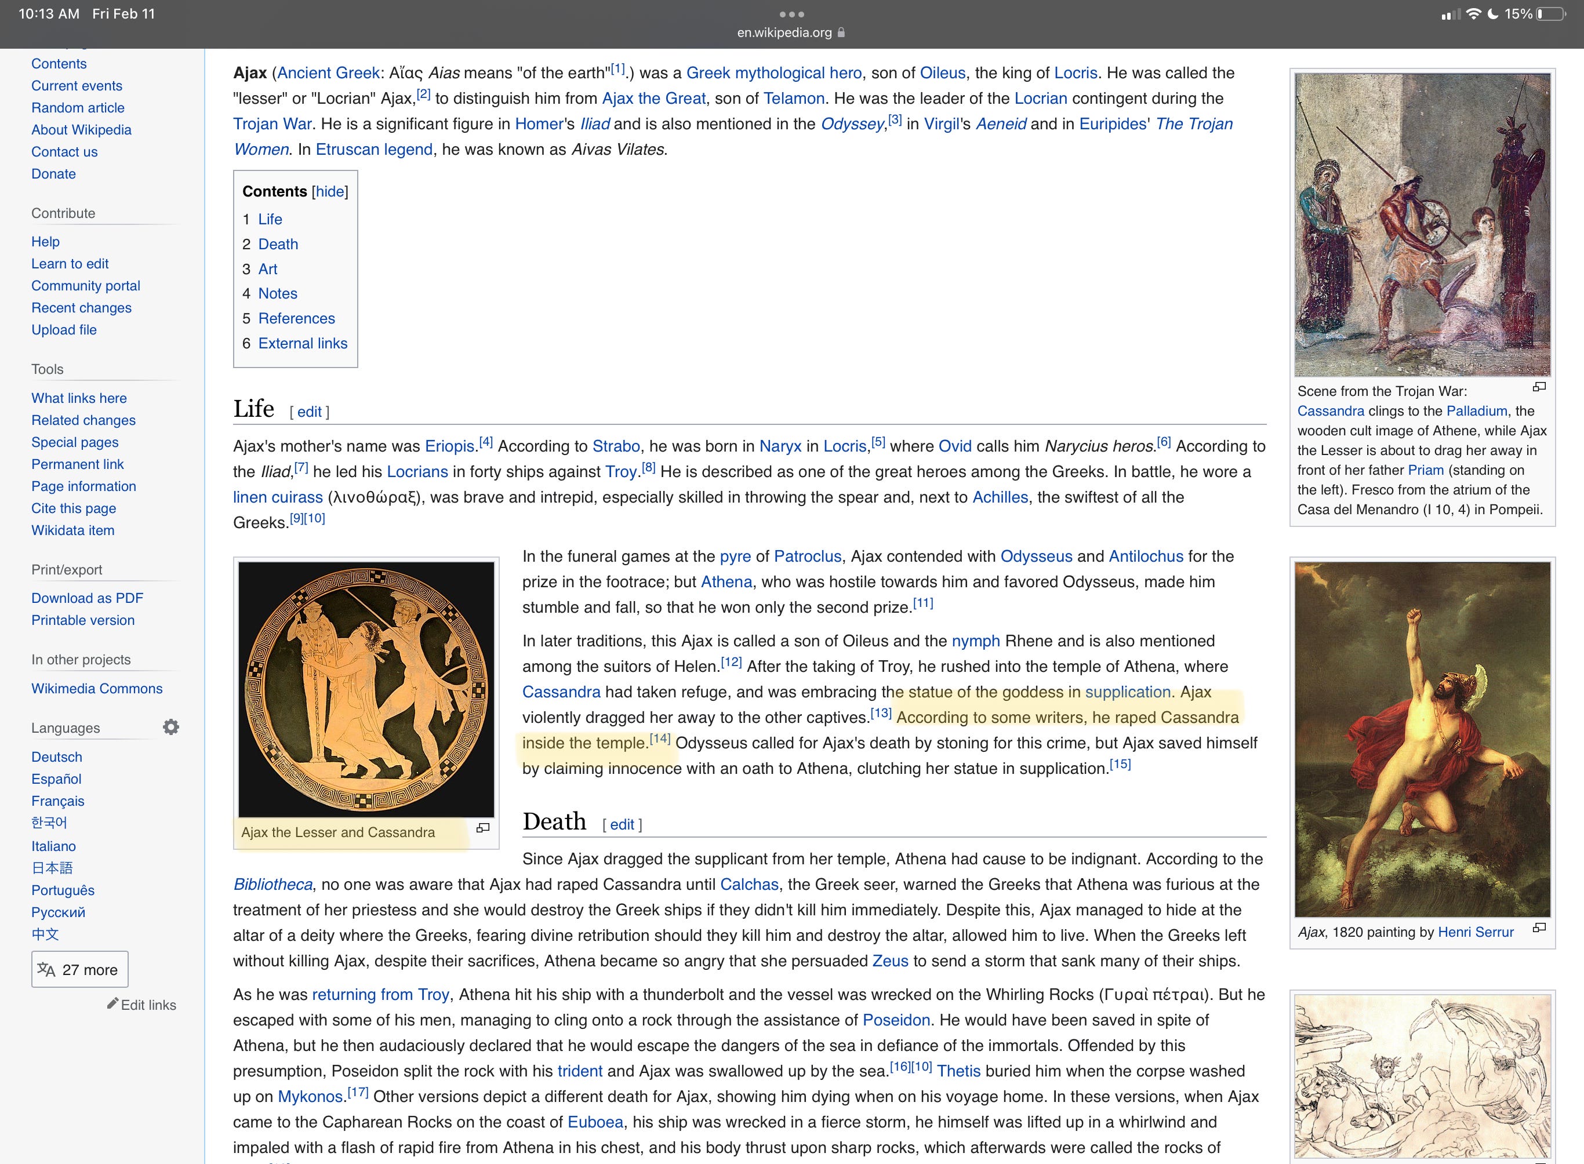Click the enlarge icon under the Ajax the Lesser and Cassandra image
The width and height of the screenshot is (1584, 1164).
pyautogui.click(x=482, y=828)
